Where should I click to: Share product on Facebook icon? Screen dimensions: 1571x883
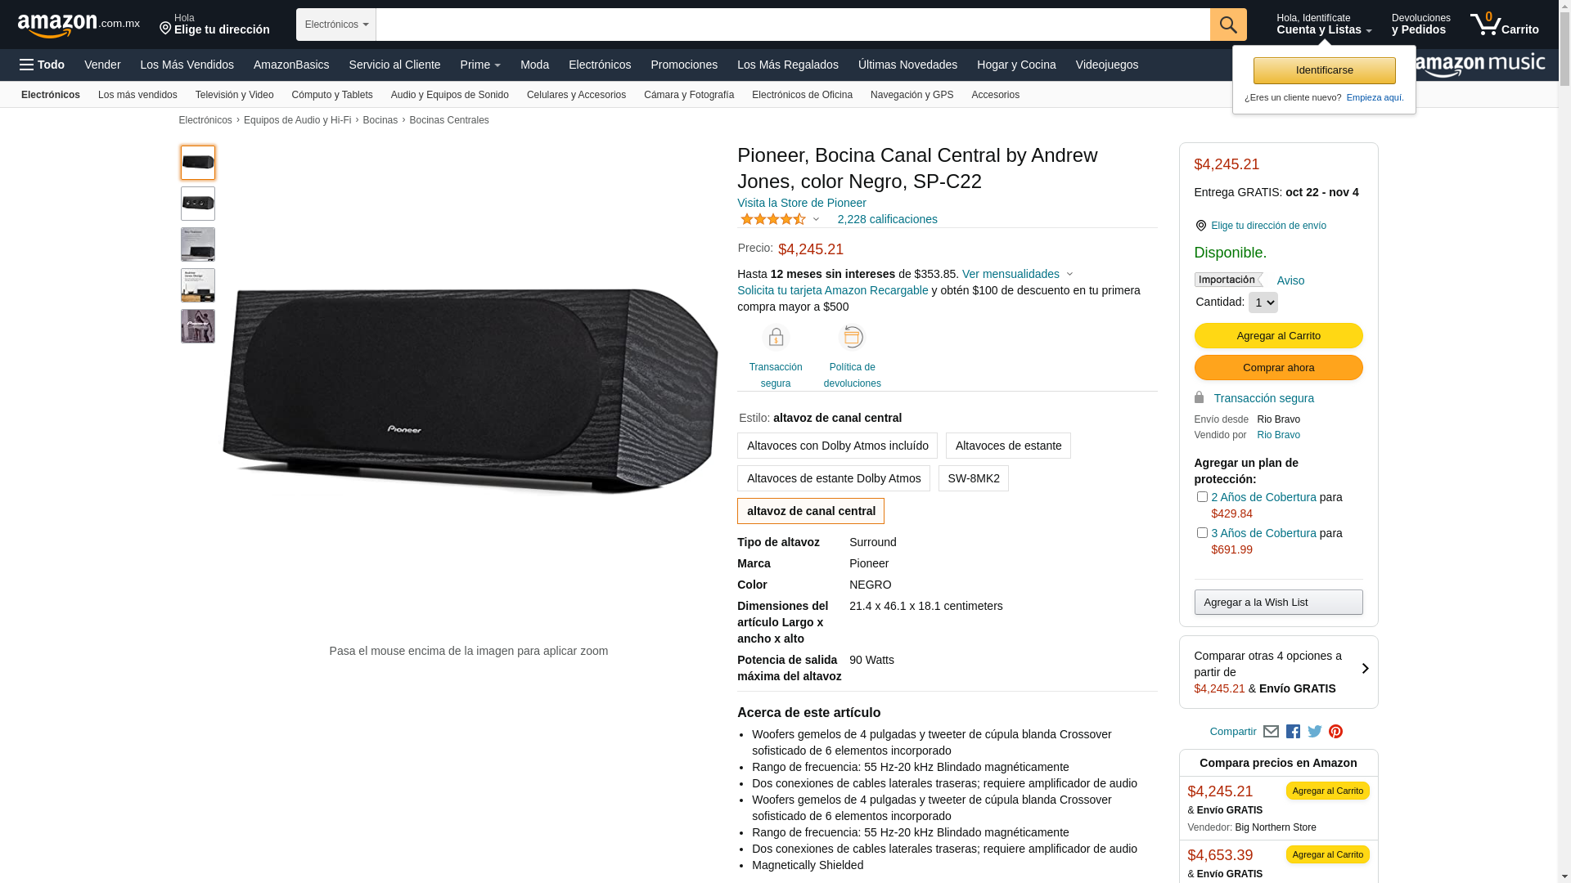point(1293,732)
